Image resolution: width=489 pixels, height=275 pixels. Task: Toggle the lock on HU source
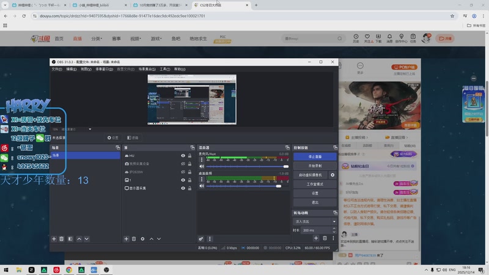189,156
